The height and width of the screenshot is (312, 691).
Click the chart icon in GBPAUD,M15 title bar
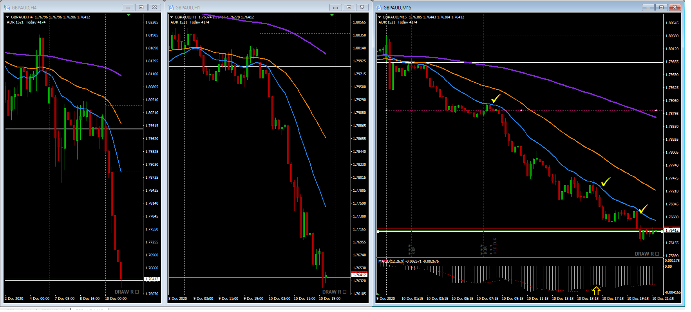pyautogui.click(x=379, y=7)
